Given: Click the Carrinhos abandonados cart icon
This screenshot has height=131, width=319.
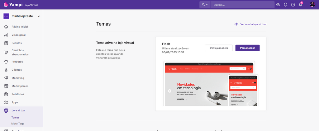Looking at the screenshot, I should [x=6, y=52].
